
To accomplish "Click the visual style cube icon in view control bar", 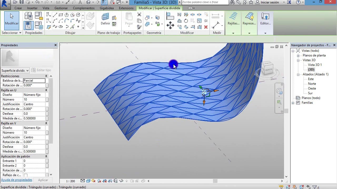I will tap(88, 181).
